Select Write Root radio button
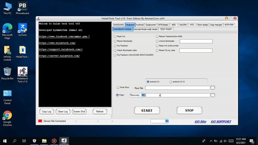Screen dimensions: 258x145 [x=118, y=87]
